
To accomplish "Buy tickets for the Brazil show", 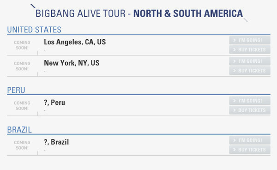I will (x=250, y=150).
